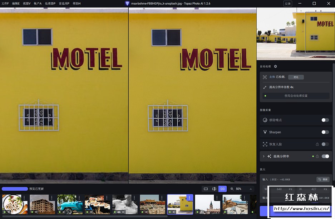This screenshot has height=219, width=335.
Task: Open the 首选项P menu
Action: tap(64, 3)
